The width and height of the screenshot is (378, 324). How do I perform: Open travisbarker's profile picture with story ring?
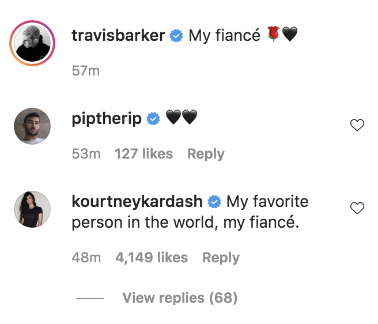point(32,45)
